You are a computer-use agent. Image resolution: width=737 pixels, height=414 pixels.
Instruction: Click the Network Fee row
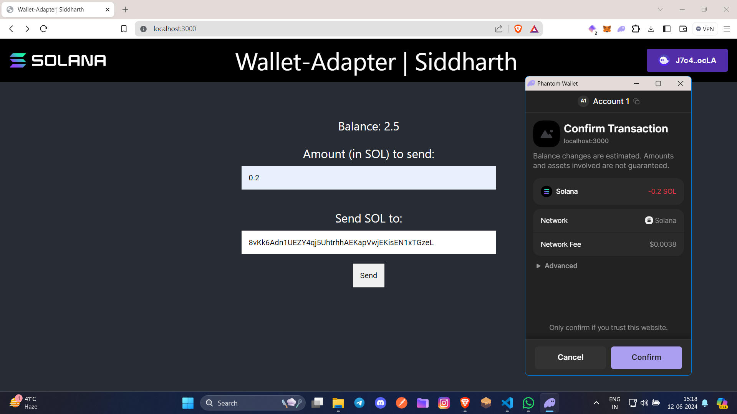(608, 244)
